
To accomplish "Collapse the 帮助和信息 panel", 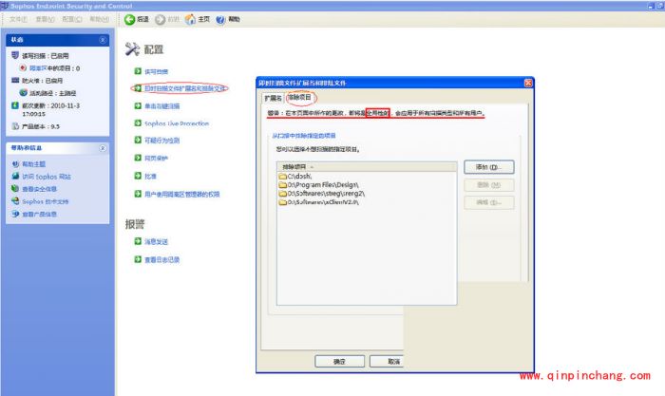I will click(103, 148).
